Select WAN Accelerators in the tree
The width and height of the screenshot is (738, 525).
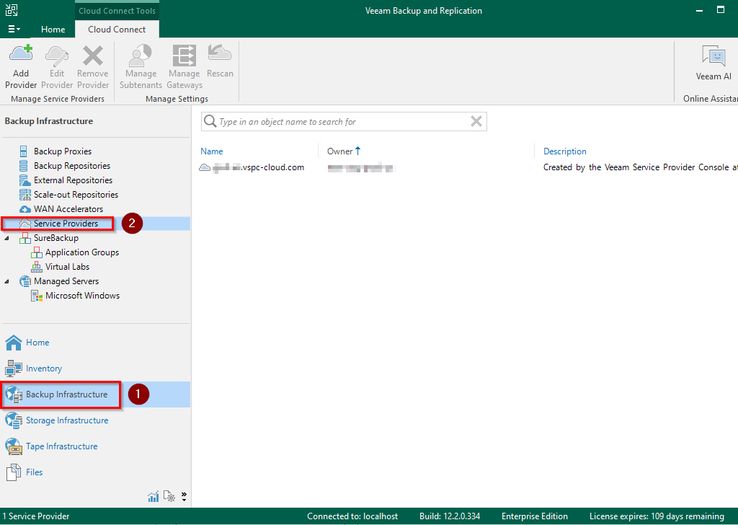point(68,209)
